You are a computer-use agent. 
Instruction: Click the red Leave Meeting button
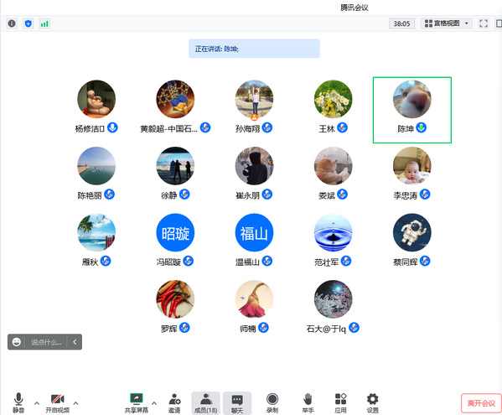click(481, 403)
